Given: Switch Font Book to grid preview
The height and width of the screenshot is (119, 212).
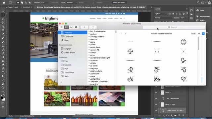Looking at the screenshot, I should point(66,27).
